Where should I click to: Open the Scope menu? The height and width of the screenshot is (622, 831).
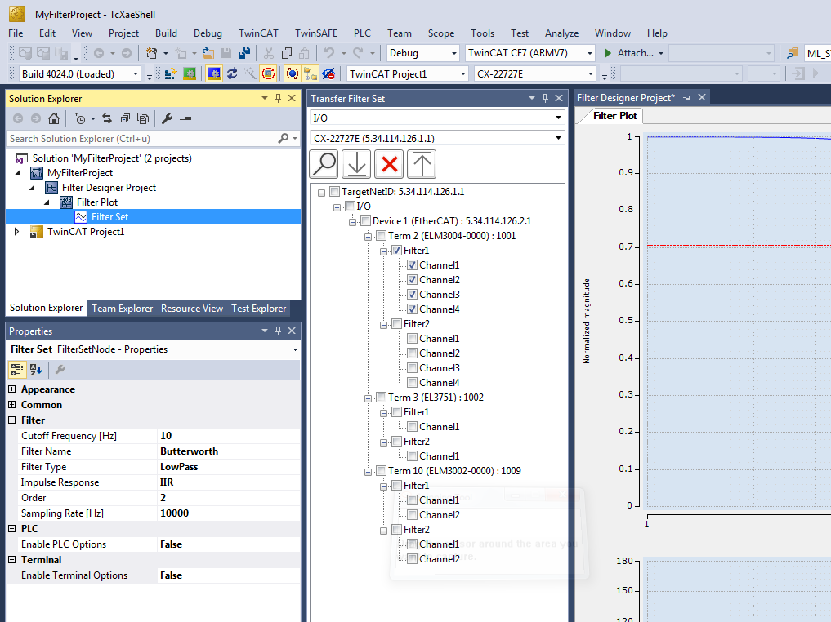tap(441, 33)
